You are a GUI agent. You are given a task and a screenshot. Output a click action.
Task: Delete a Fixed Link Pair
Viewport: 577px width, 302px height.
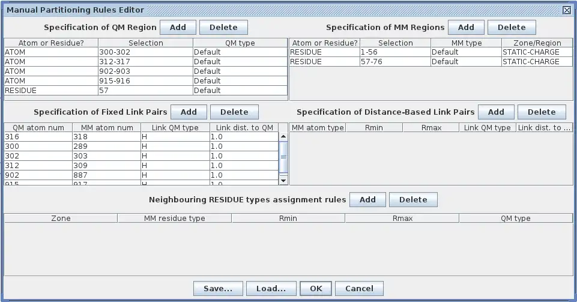pos(234,112)
